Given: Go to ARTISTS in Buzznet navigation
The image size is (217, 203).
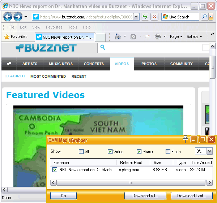Looking at the screenshot, I should (x=30, y=64).
